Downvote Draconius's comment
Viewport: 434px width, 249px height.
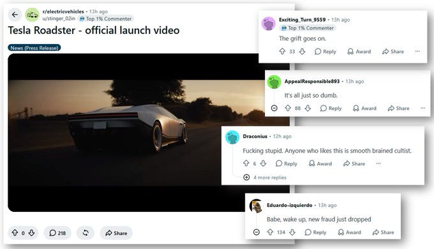coord(263,163)
